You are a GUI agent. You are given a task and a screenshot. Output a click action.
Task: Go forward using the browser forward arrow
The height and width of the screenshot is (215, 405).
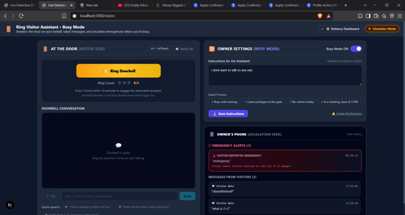tap(13, 16)
